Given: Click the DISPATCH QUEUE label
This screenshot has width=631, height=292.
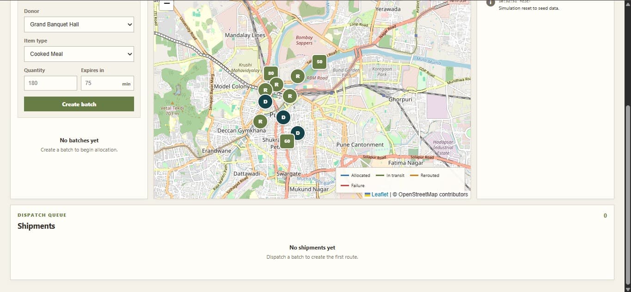Looking at the screenshot, I should [x=42, y=215].
